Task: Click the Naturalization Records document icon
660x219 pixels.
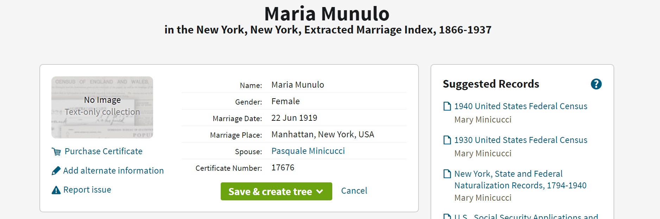Action: click(447, 174)
